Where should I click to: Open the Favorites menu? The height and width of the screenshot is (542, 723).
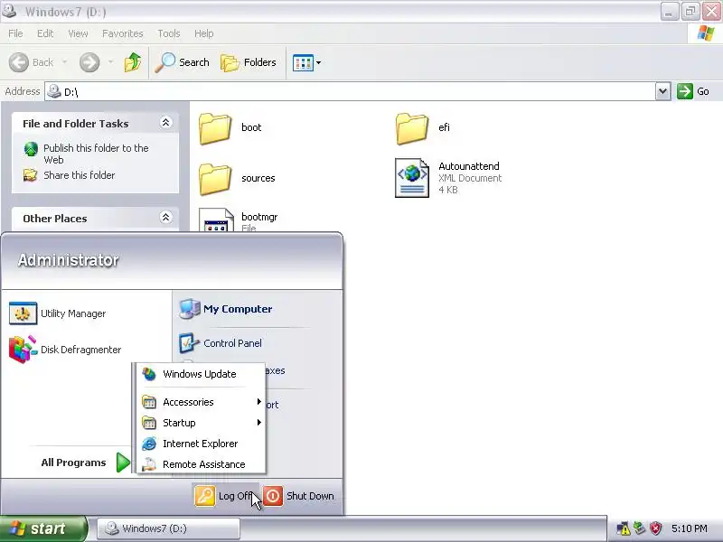pos(123,33)
